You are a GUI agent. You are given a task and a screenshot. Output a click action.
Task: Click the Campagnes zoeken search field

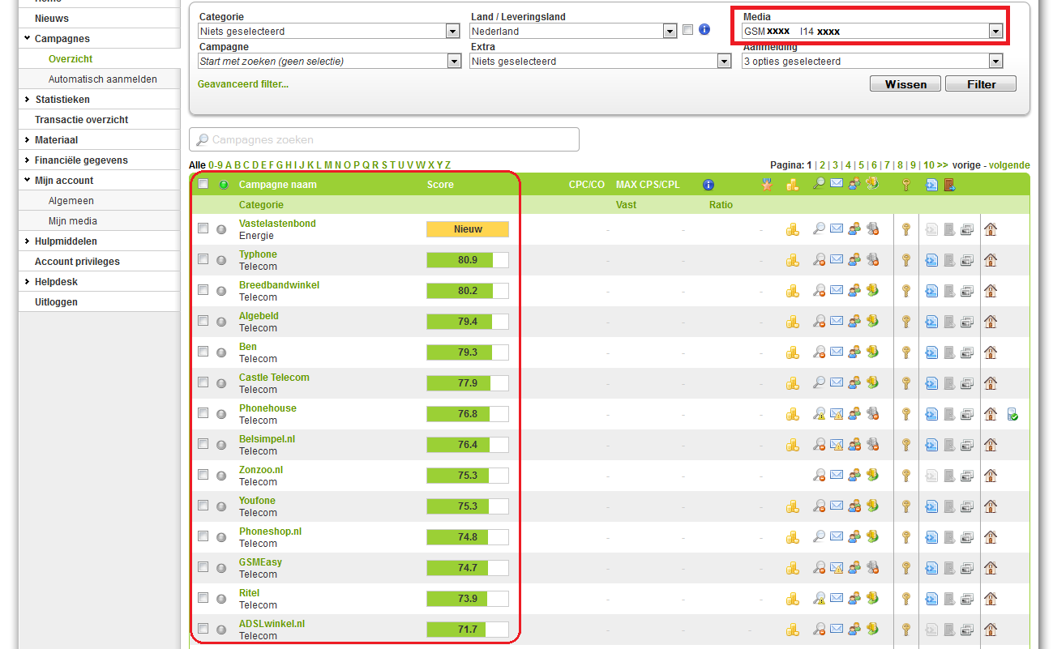tap(384, 139)
